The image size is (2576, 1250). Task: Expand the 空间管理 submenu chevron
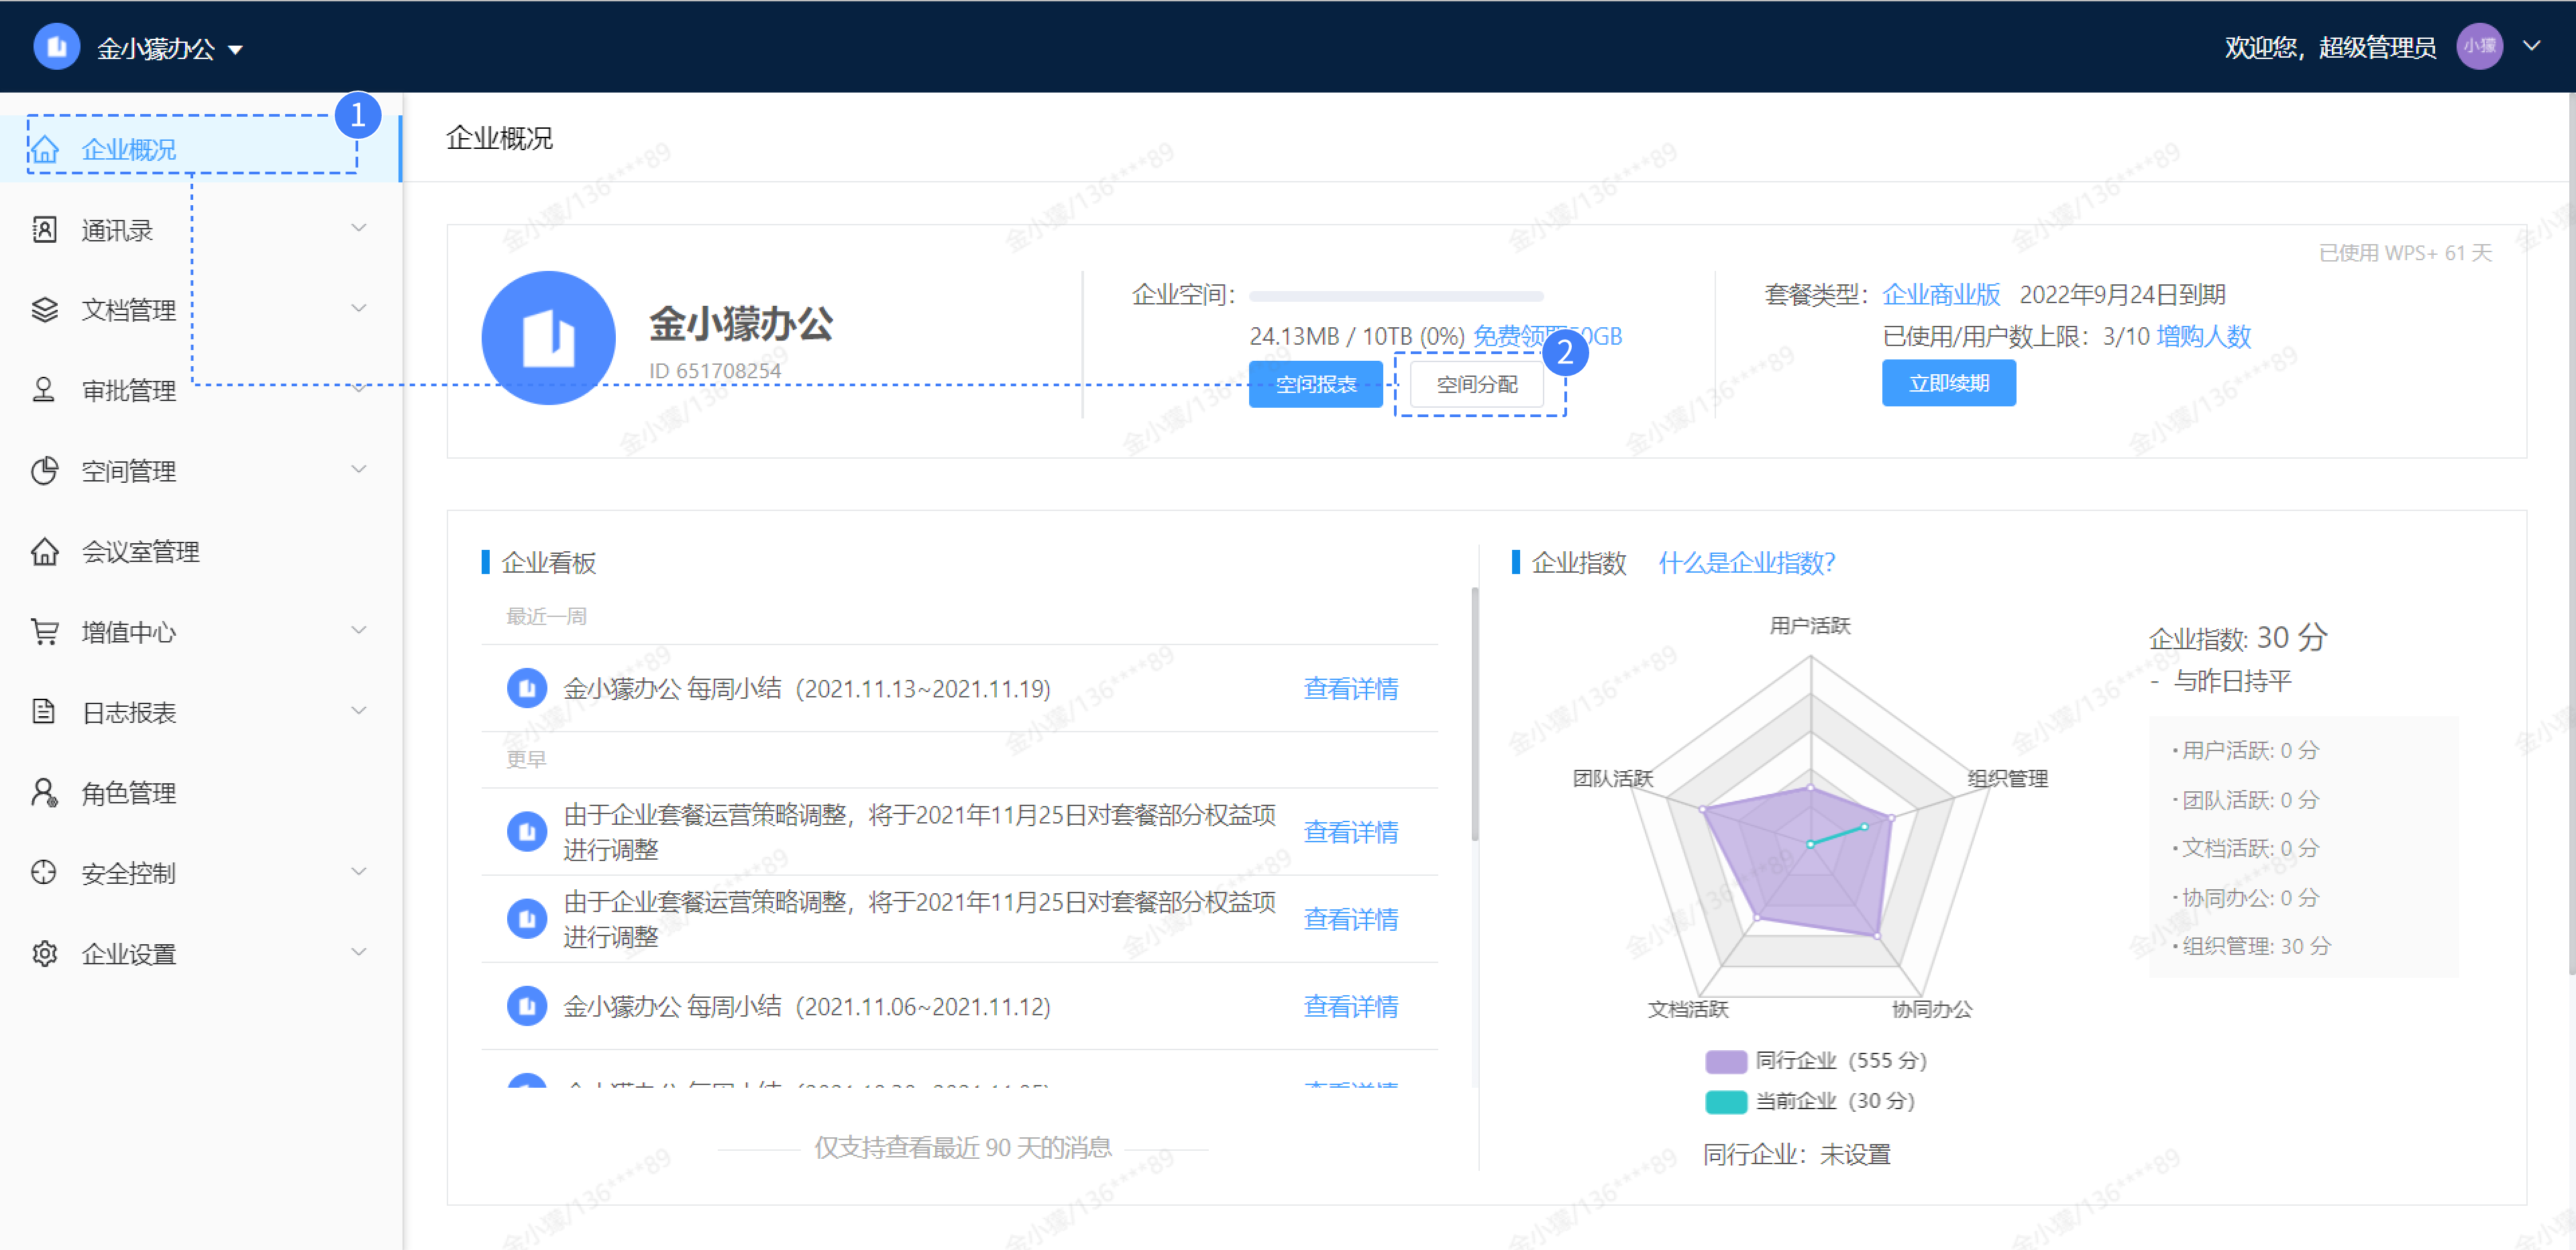click(x=359, y=469)
